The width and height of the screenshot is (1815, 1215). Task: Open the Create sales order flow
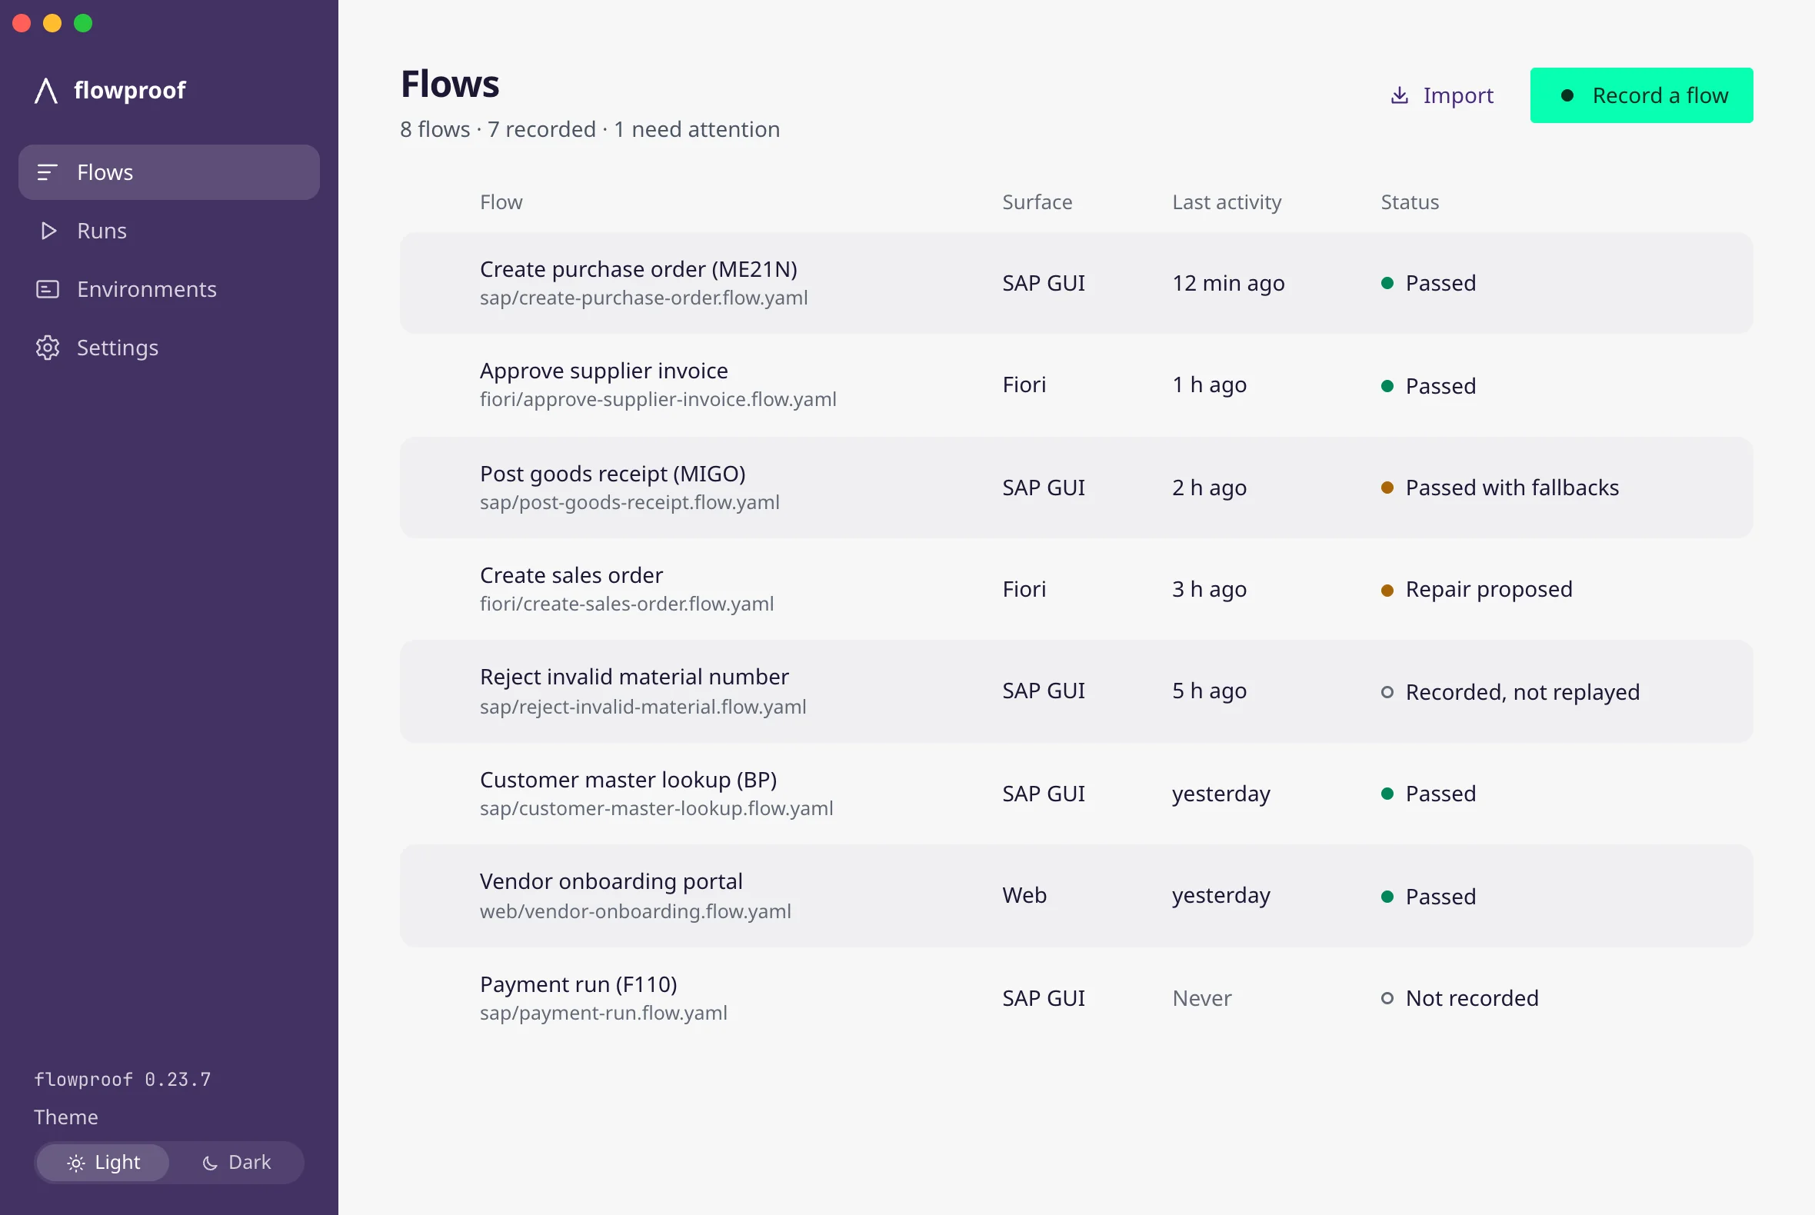tap(1077, 590)
